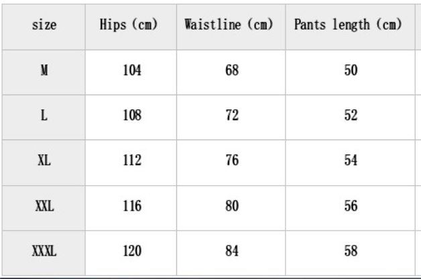421x279 pixels.
Task: Select the hips value 120
Action: tap(132, 252)
